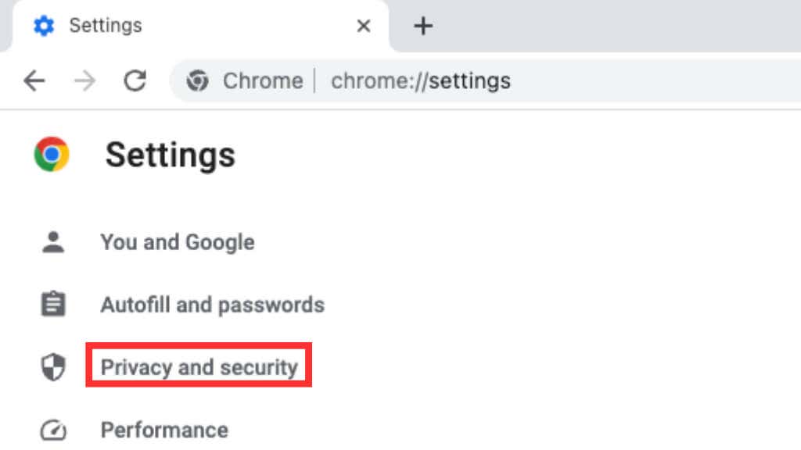Click the clipboard icon for Autofill
Screen dimensions: 801x450
point(53,304)
